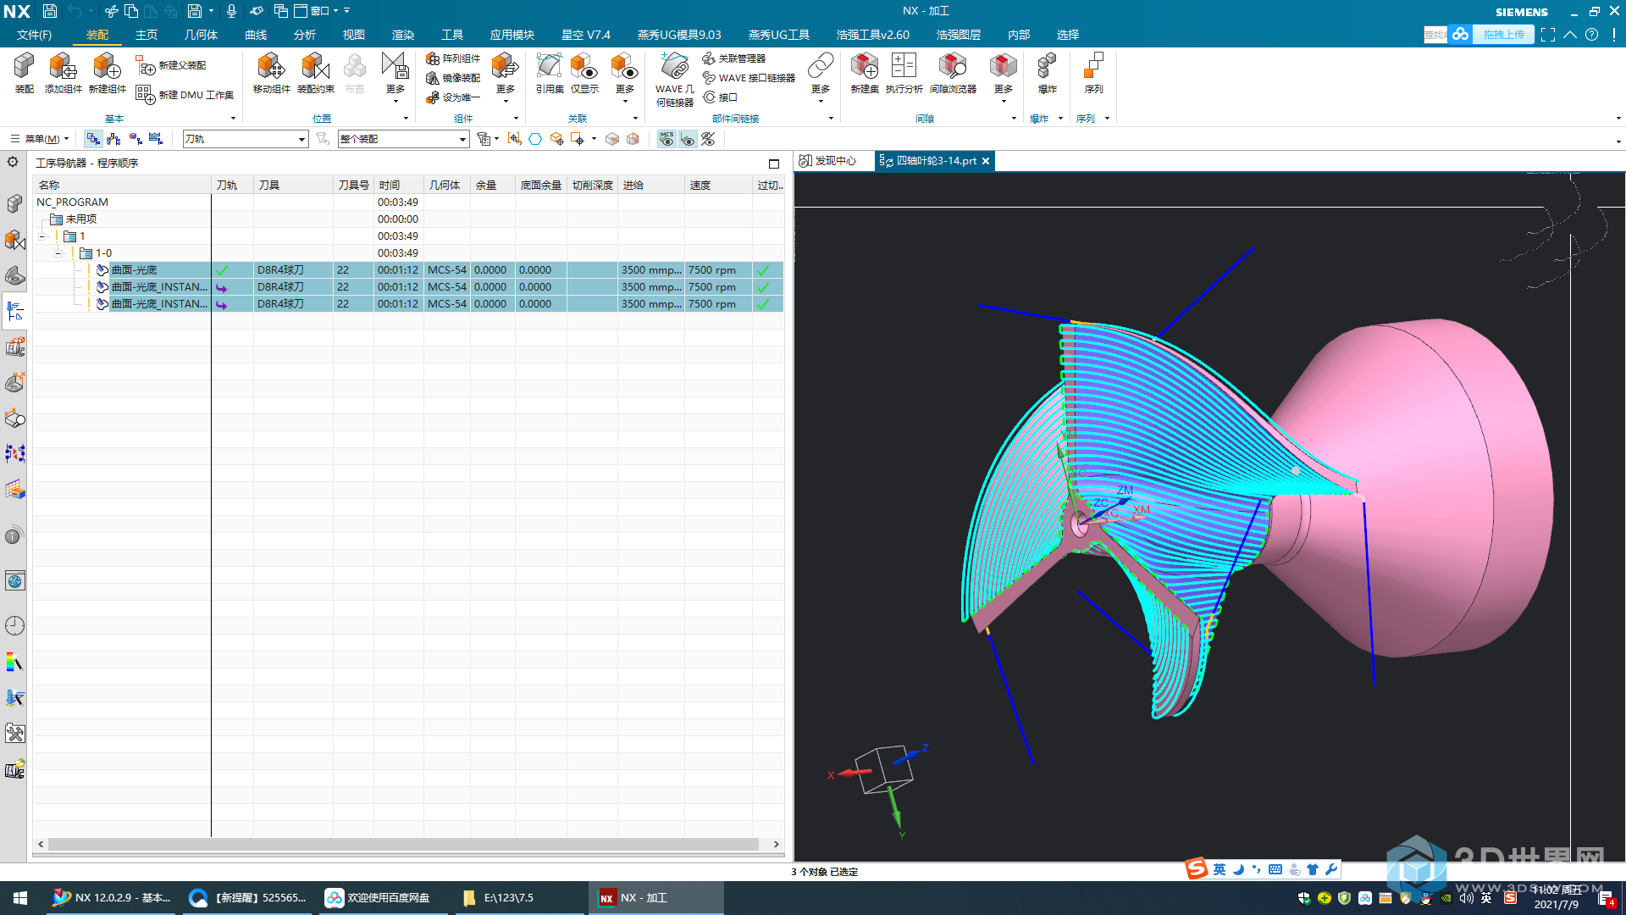Viewport: 1626px width, 915px height.
Task: Click 新建 DMU 工作集 button
Action: click(185, 95)
